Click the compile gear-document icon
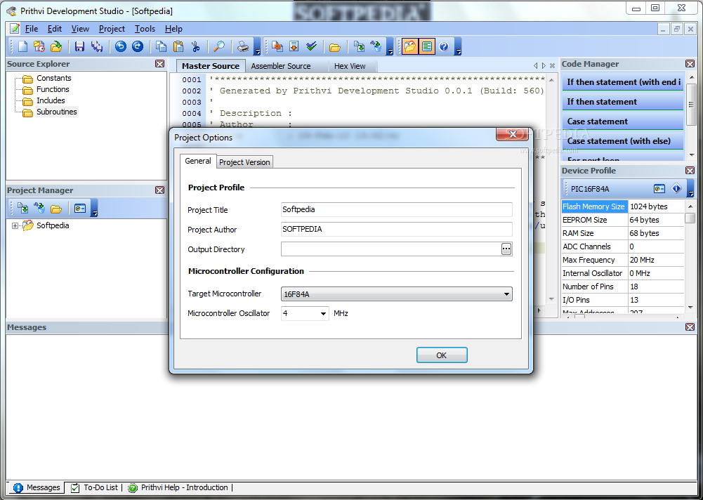Screen dimensions: 703x500 277,46
